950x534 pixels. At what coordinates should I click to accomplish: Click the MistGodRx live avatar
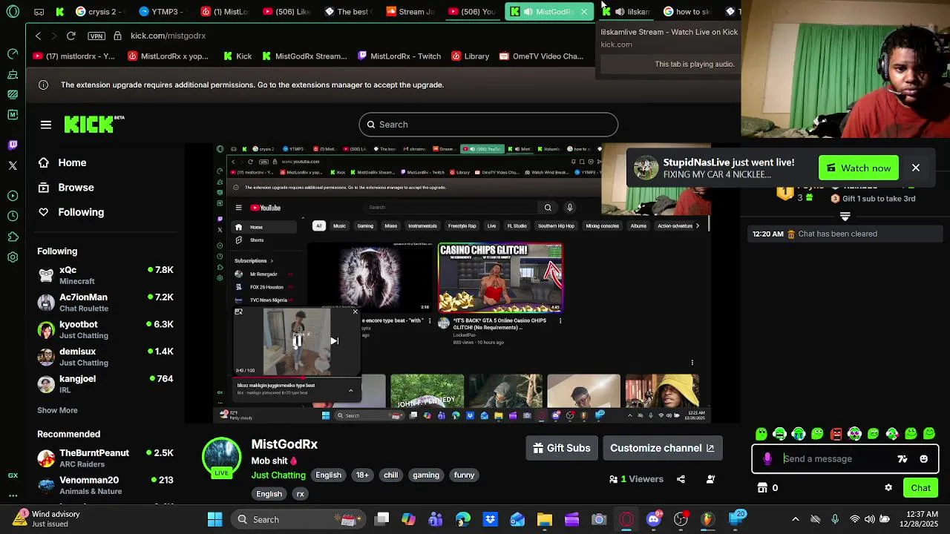coord(221,458)
